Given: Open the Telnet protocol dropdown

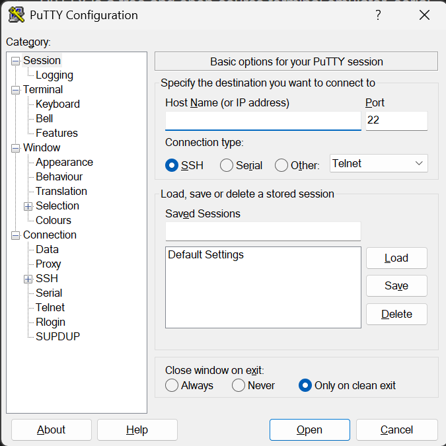Looking at the screenshot, I should 379,163.
